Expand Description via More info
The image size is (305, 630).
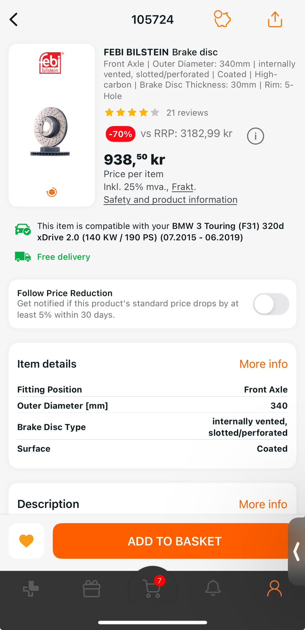263,504
